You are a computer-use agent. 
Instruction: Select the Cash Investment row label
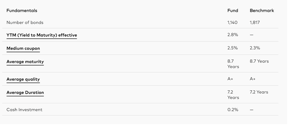(x=24, y=110)
